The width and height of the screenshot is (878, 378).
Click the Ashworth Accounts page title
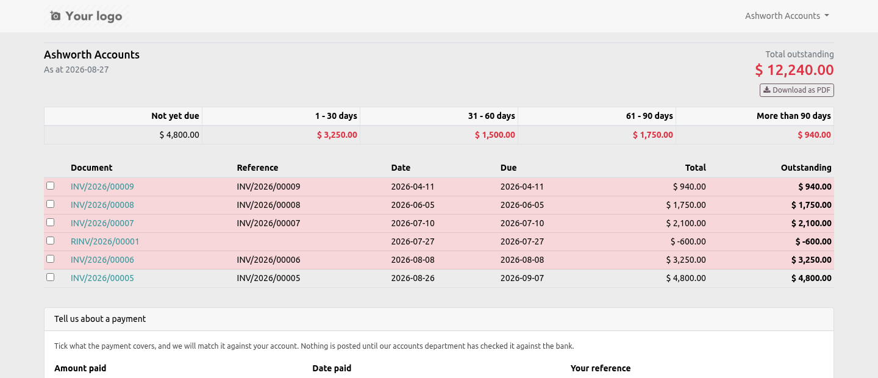click(91, 55)
